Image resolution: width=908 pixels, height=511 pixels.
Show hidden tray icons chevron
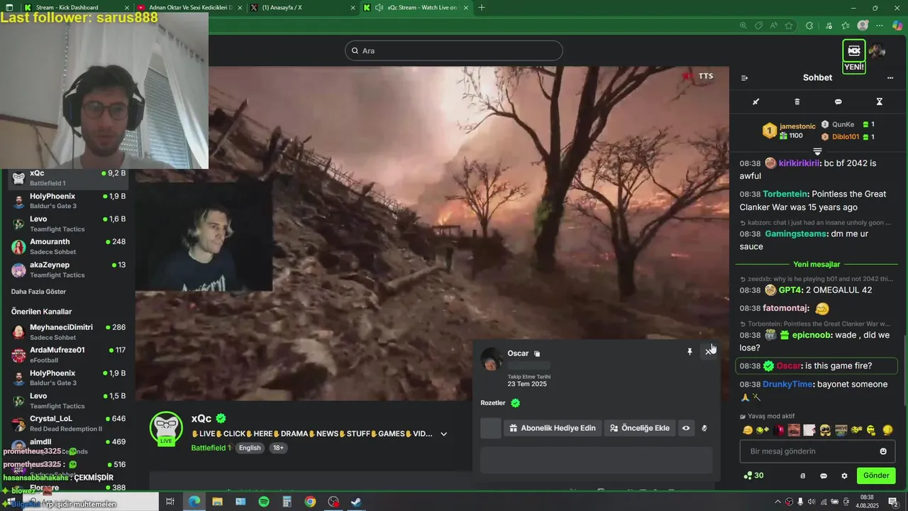click(777, 502)
